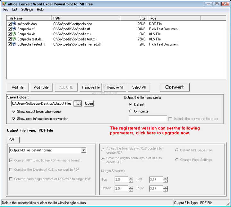The image size is (231, 207).
Task: Click the application icon in title bar
Action: [x=4, y=4]
